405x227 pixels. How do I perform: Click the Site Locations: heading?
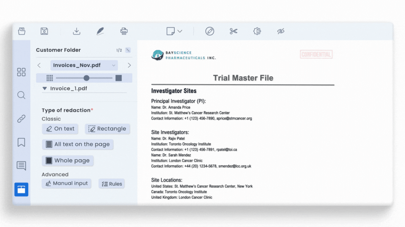[x=167, y=180]
